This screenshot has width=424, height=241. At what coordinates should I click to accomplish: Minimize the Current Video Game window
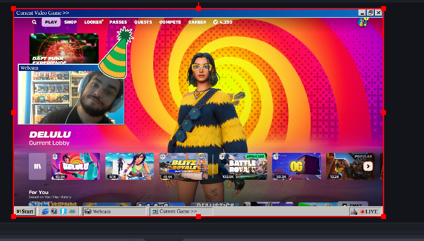click(362, 13)
